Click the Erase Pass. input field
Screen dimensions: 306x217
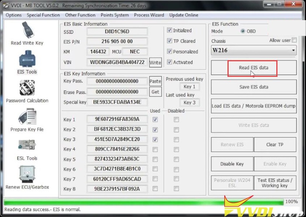[x=117, y=92]
